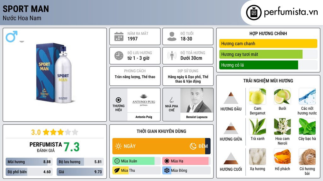The width and height of the screenshot is (323, 181).
Task: Click the sillage value Dưới 30cm
Action: (191, 58)
